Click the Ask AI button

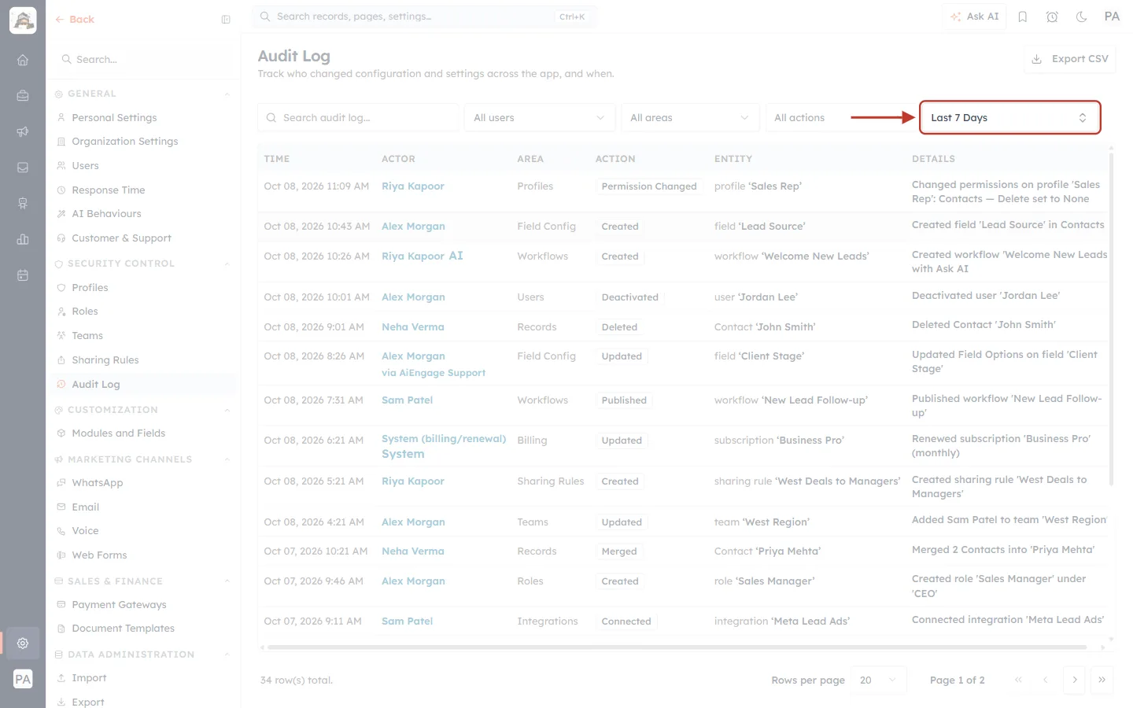(x=974, y=17)
